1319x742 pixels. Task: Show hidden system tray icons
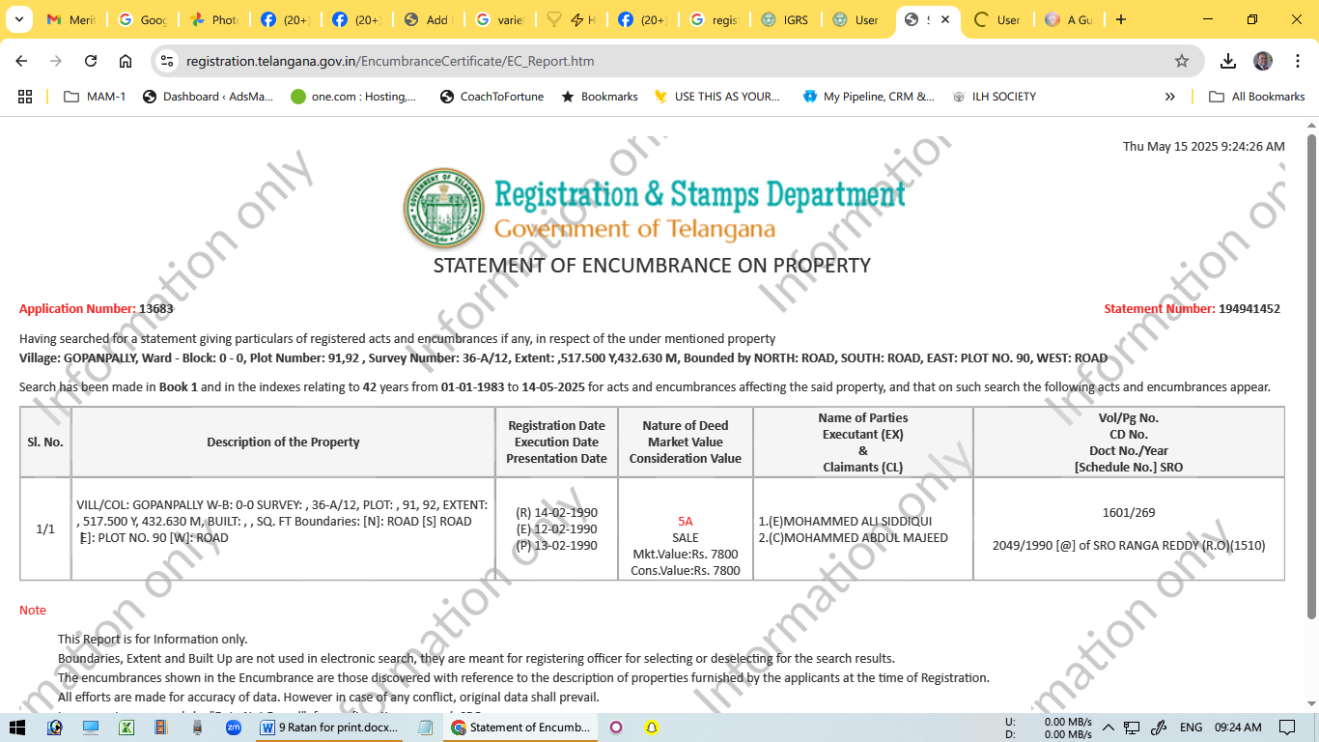1109,728
